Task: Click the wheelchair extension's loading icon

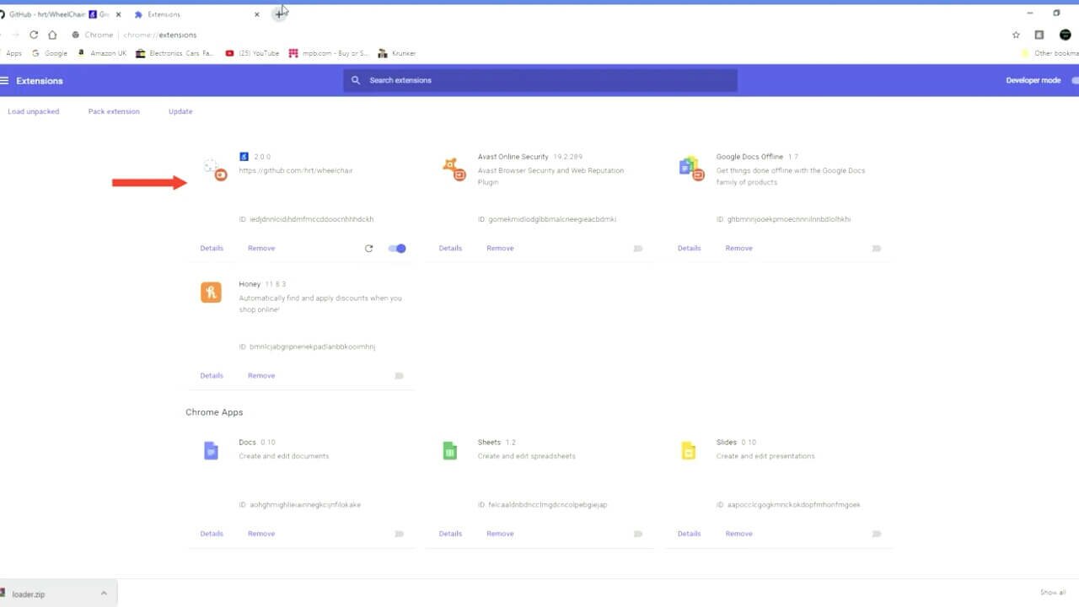Action: point(215,169)
